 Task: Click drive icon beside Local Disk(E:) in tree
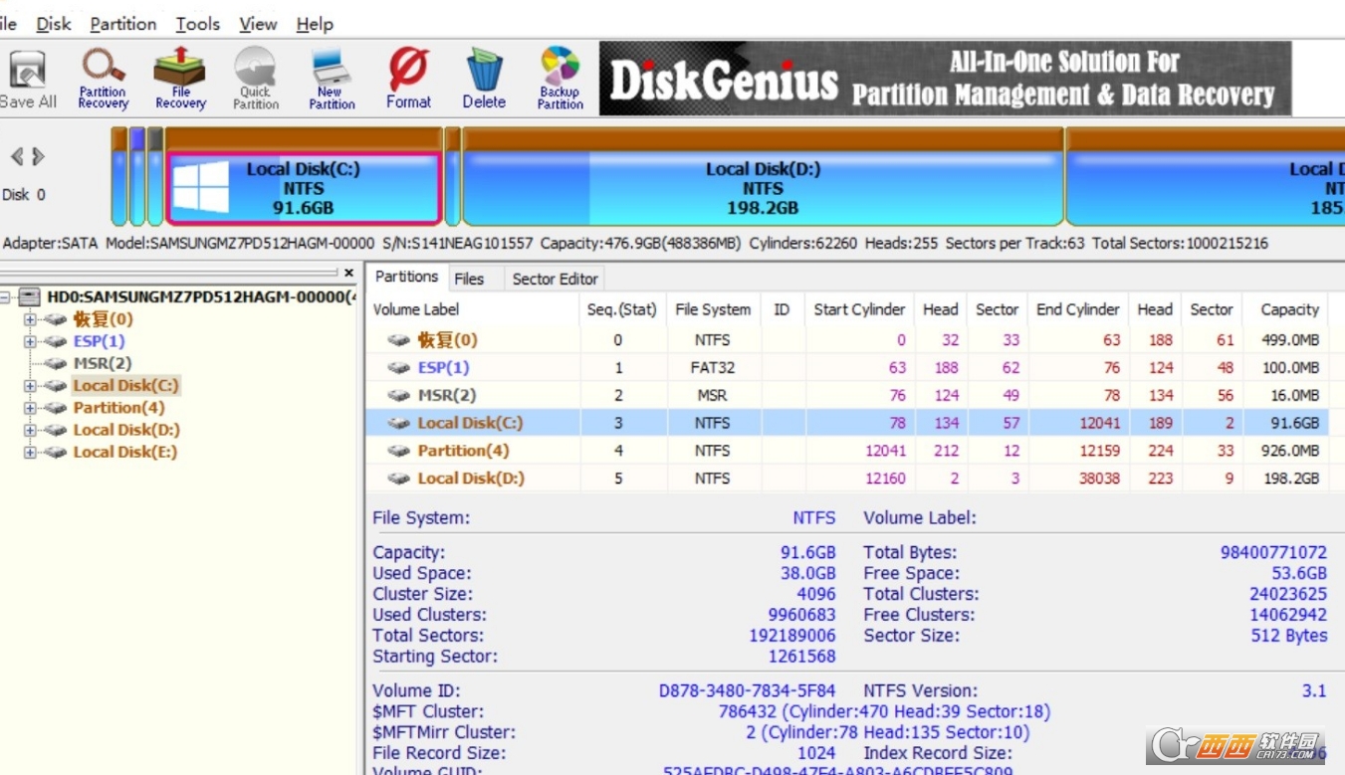pyautogui.click(x=56, y=452)
